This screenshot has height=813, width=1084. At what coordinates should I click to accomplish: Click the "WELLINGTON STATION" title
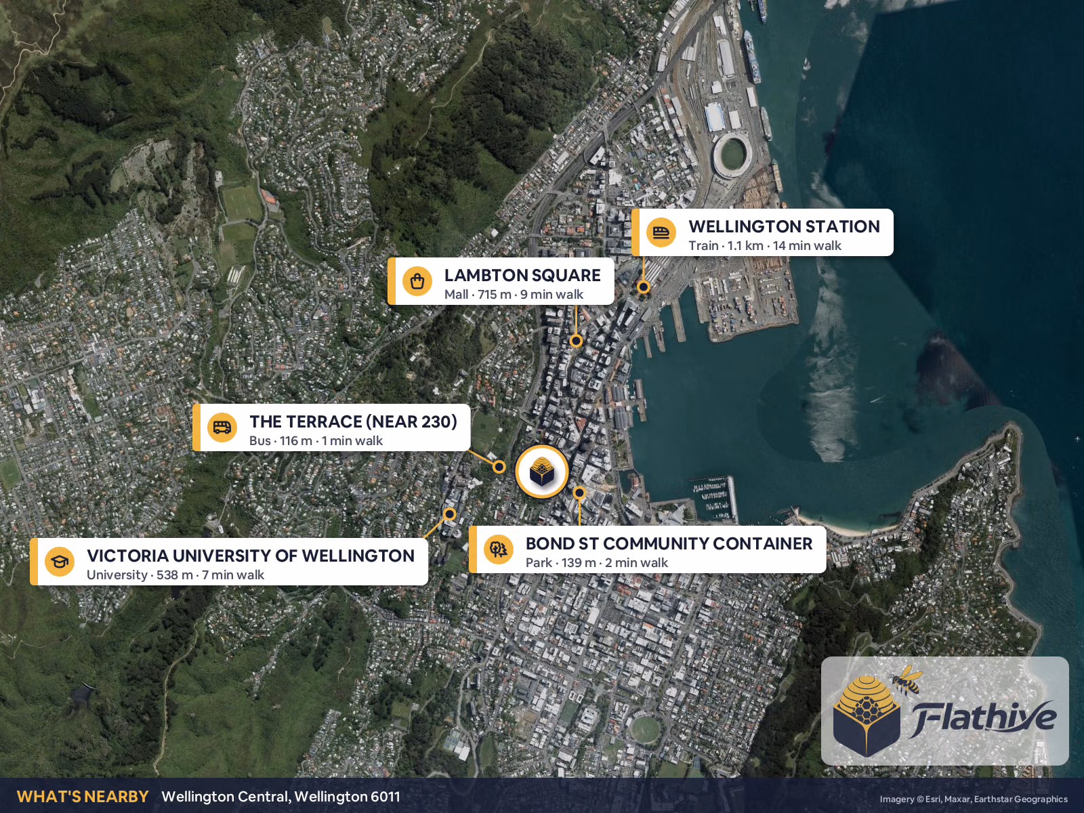click(x=785, y=226)
